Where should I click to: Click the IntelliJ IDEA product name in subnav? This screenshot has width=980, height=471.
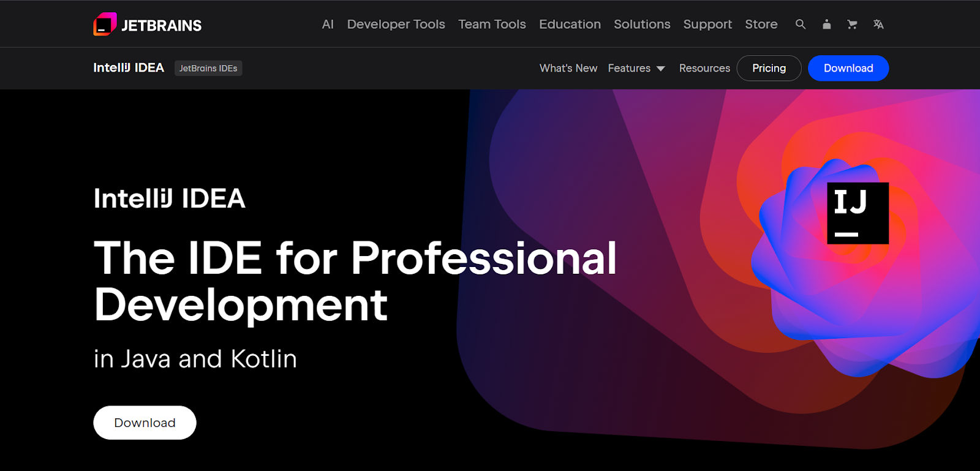tap(129, 68)
